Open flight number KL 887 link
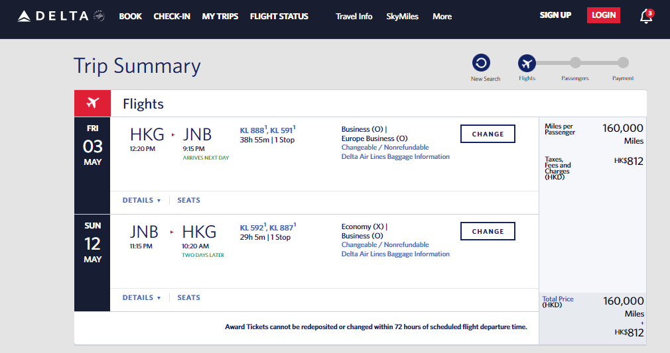The height and width of the screenshot is (353, 670). pos(283,227)
